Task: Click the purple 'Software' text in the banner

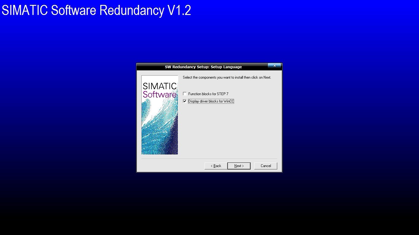Action: (160, 95)
